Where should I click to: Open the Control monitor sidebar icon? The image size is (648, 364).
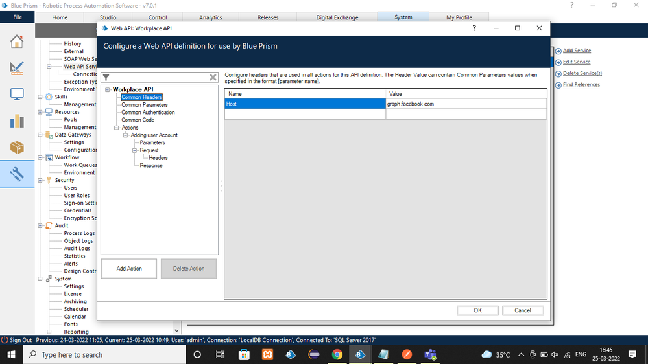pyautogui.click(x=17, y=95)
